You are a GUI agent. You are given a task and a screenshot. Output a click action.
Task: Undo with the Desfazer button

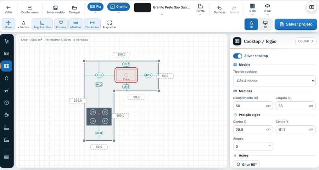(219, 10)
